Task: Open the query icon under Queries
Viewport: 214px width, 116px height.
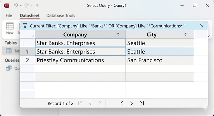Action: (9, 68)
